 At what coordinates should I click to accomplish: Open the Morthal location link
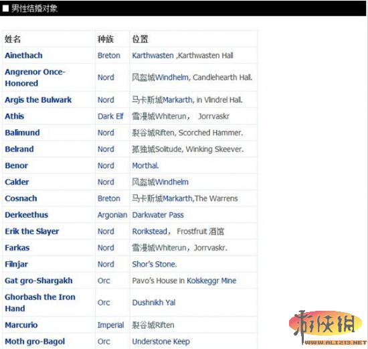(145, 165)
